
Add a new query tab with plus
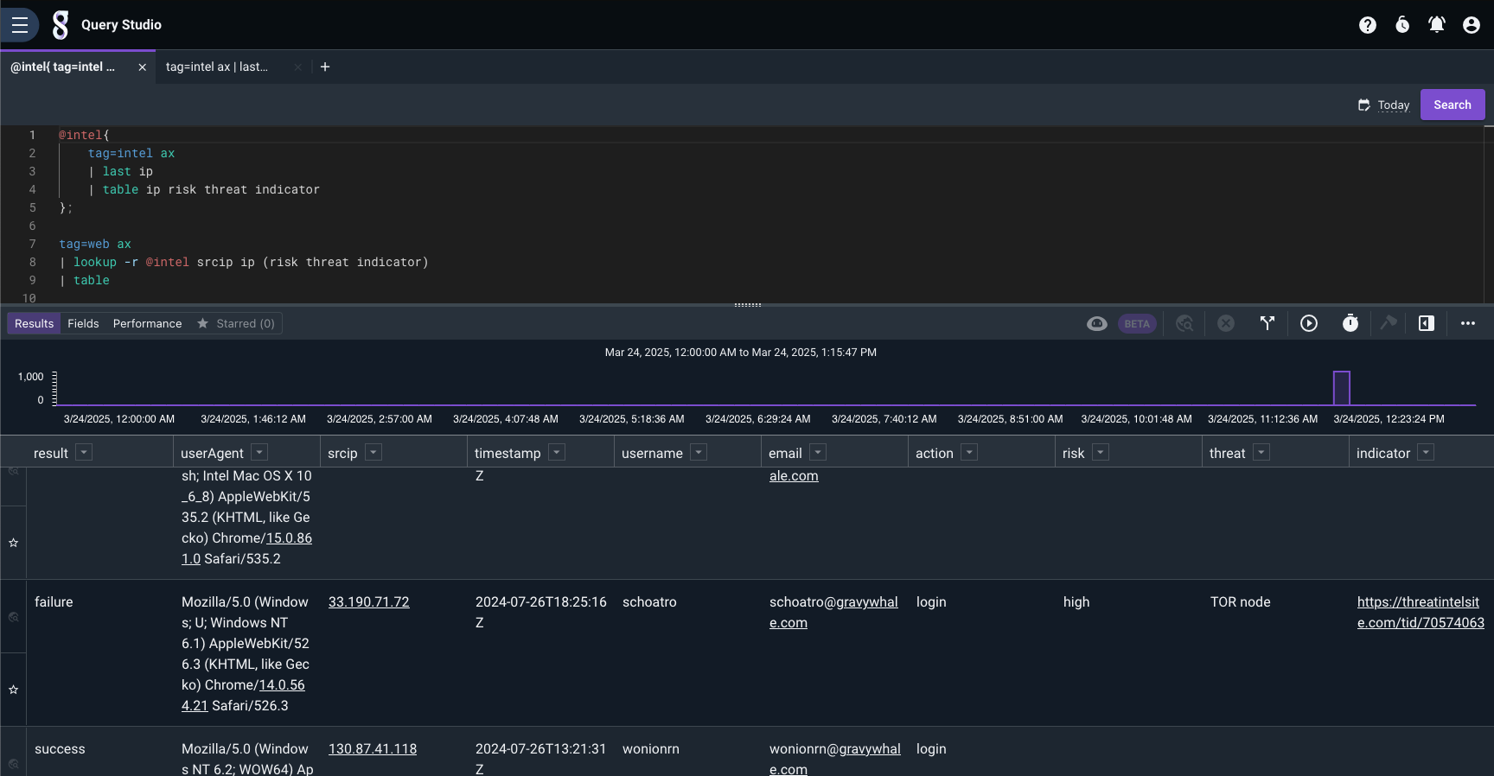[x=325, y=67]
